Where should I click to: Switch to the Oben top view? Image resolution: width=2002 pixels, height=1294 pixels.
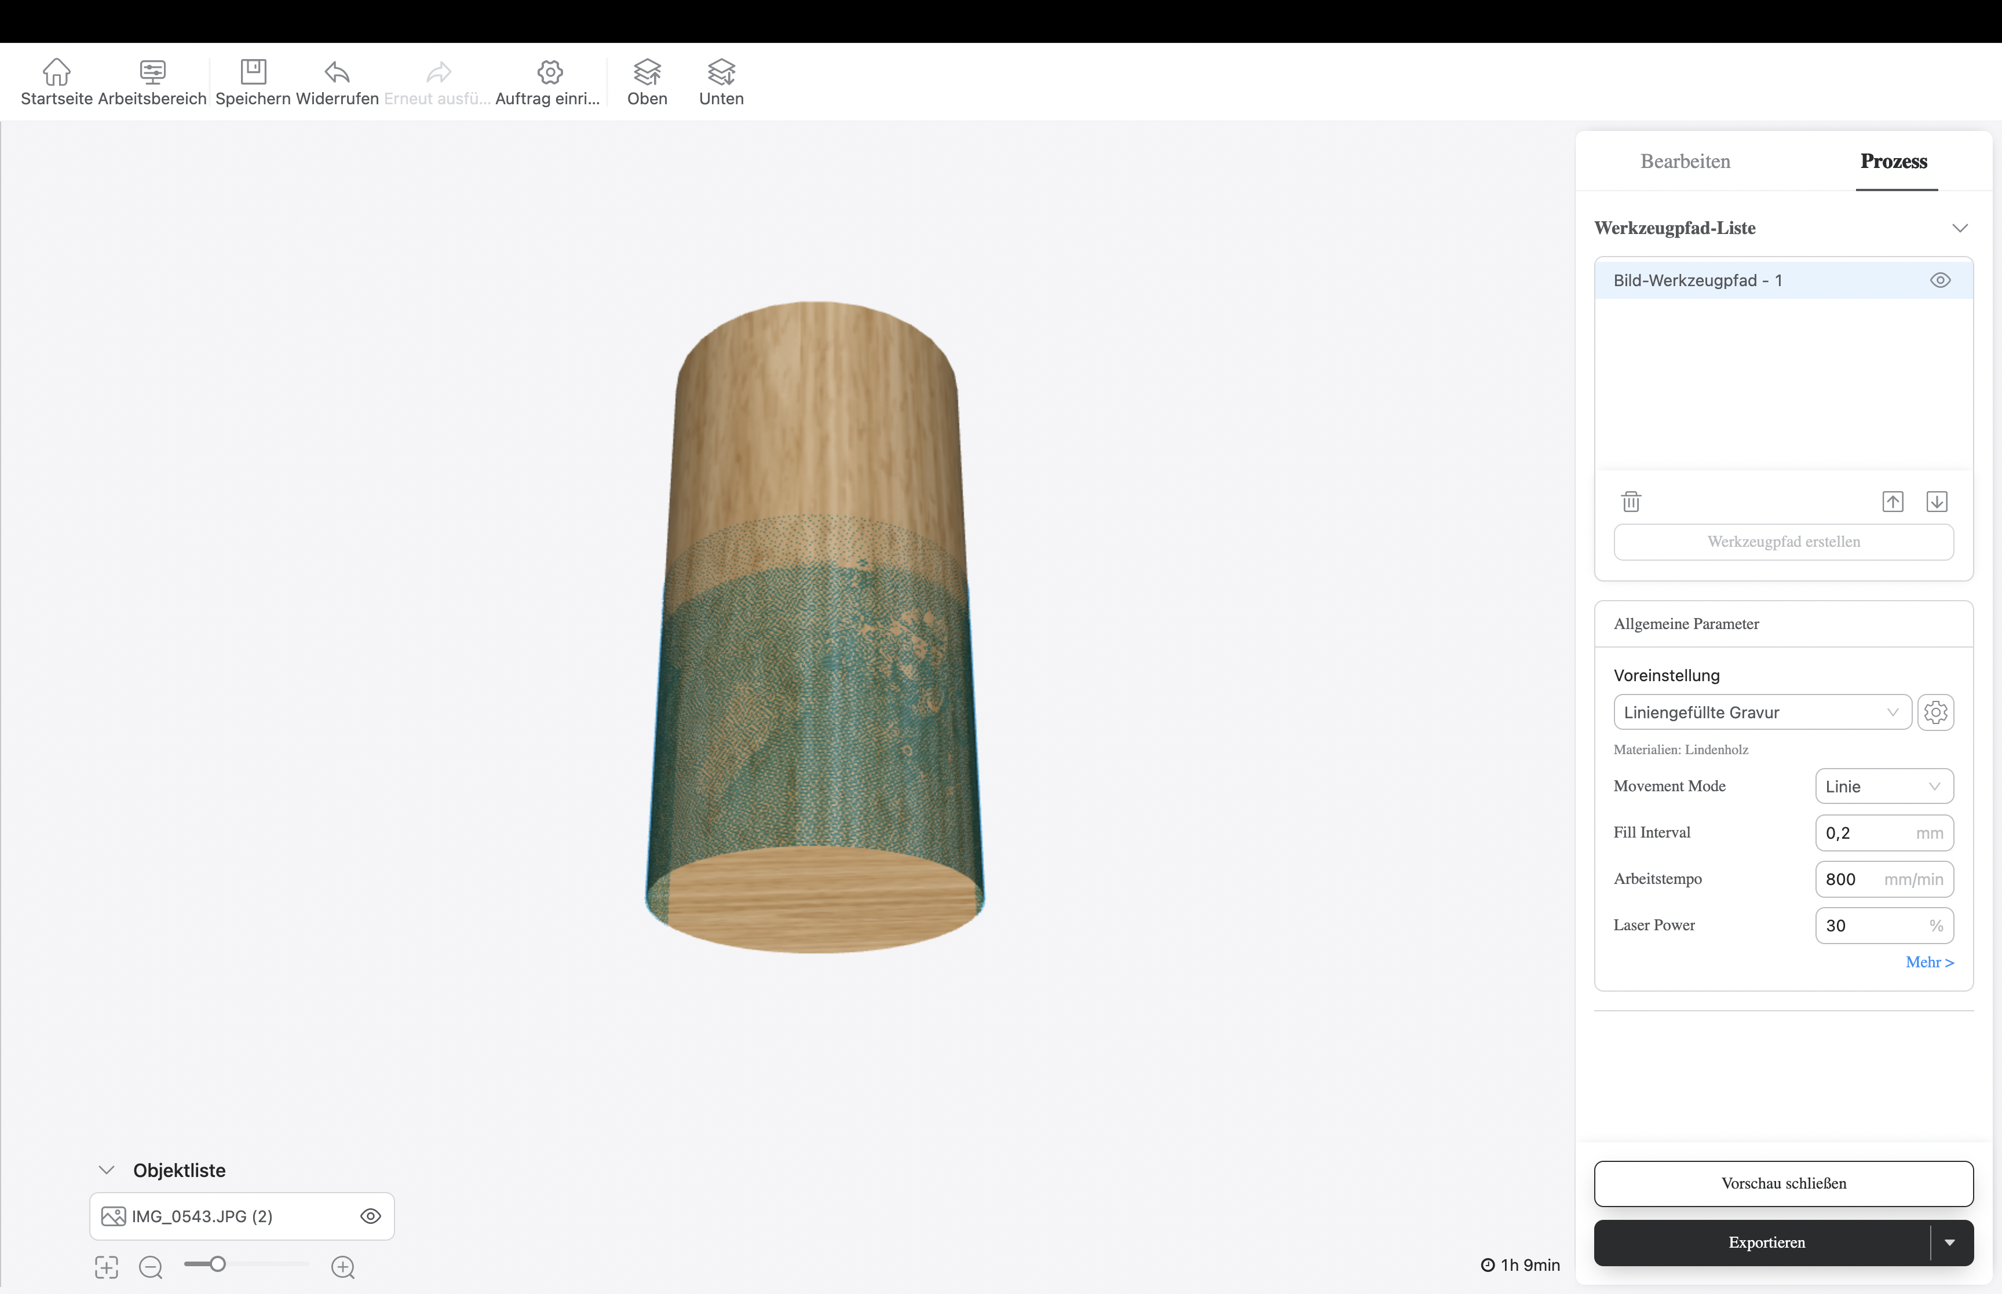(647, 72)
